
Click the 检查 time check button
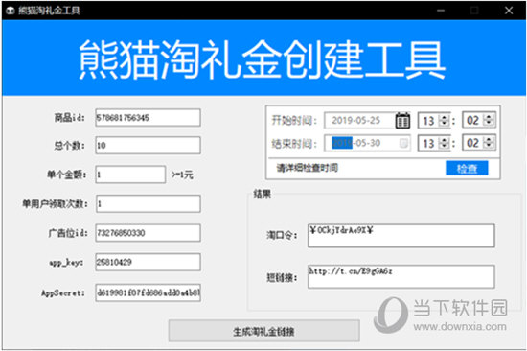point(467,168)
